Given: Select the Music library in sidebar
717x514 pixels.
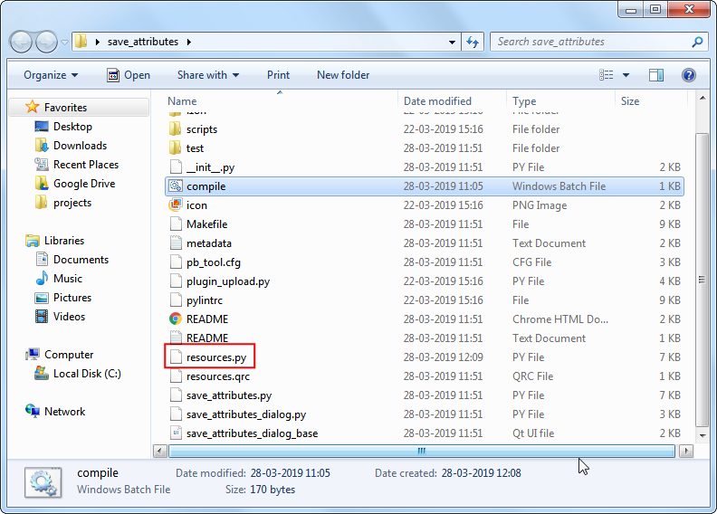Looking at the screenshot, I should click(67, 279).
